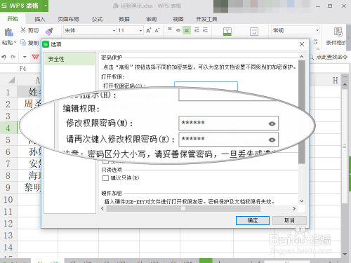Click the red WPS icon in quick access bar

(35, 57)
